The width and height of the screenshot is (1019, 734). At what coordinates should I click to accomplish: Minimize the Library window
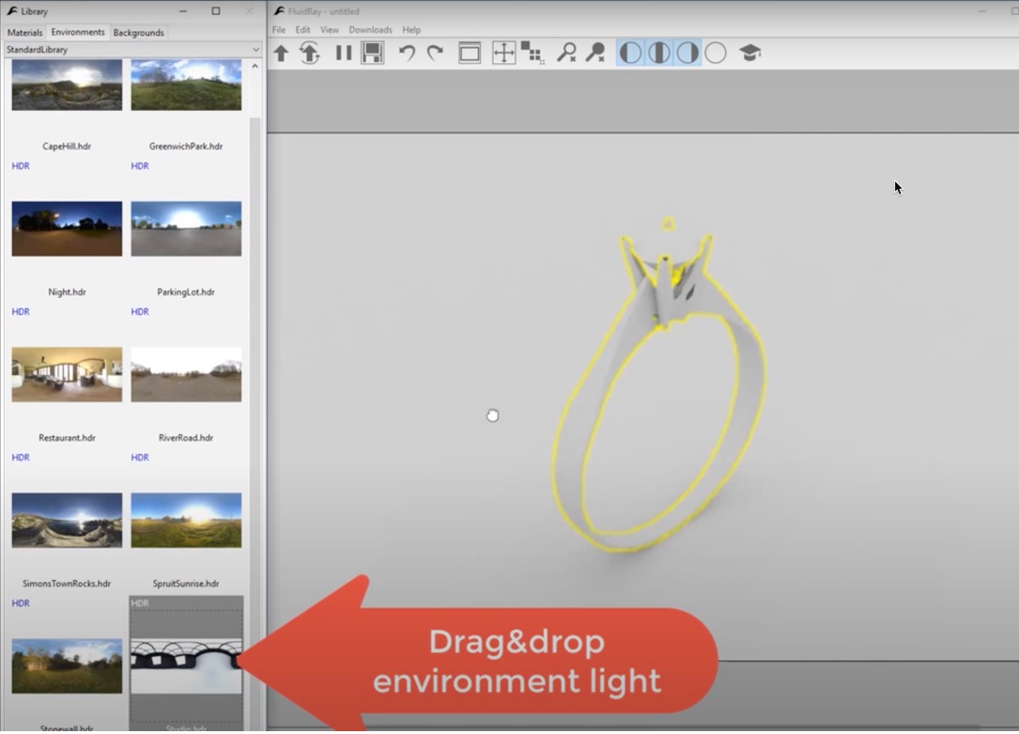182,11
